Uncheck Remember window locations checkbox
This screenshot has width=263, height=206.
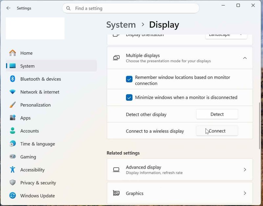(x=129, y=79)
